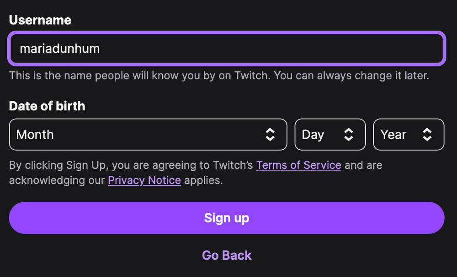Click the Day dropdown chevron icon

(349, 134)
